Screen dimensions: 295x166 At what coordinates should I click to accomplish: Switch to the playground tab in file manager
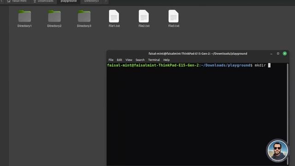coord(69,1)
